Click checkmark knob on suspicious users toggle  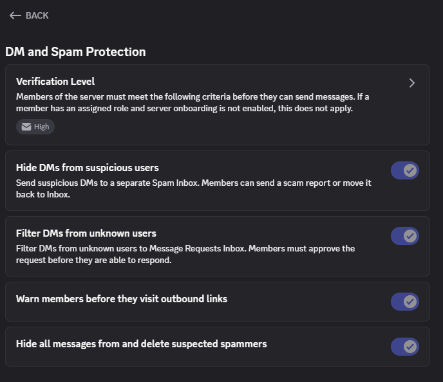(x=410, y=170)
